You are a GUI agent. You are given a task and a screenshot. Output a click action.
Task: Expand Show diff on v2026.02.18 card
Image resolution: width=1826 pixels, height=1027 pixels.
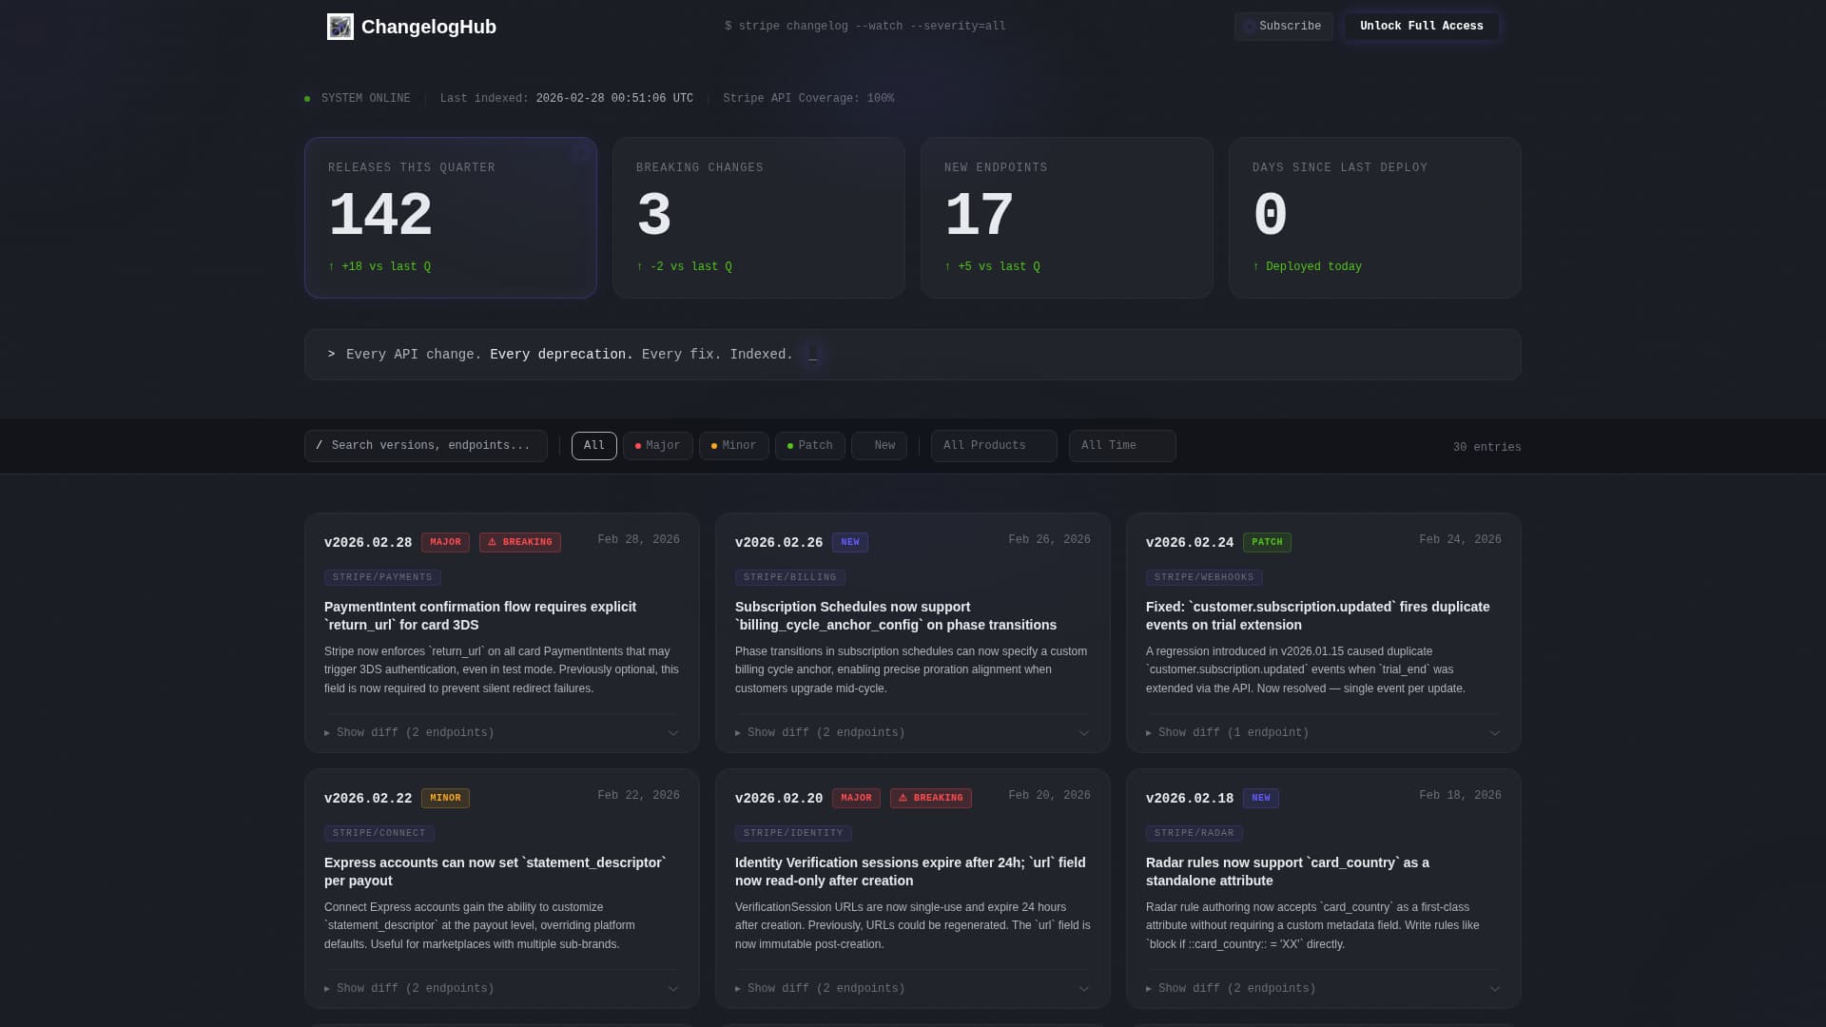click(1231, 989)
